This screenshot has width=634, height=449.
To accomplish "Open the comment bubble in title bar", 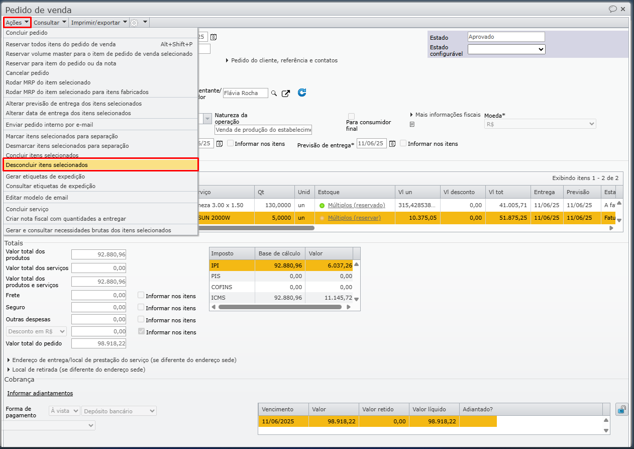I will tap(612, 9).
